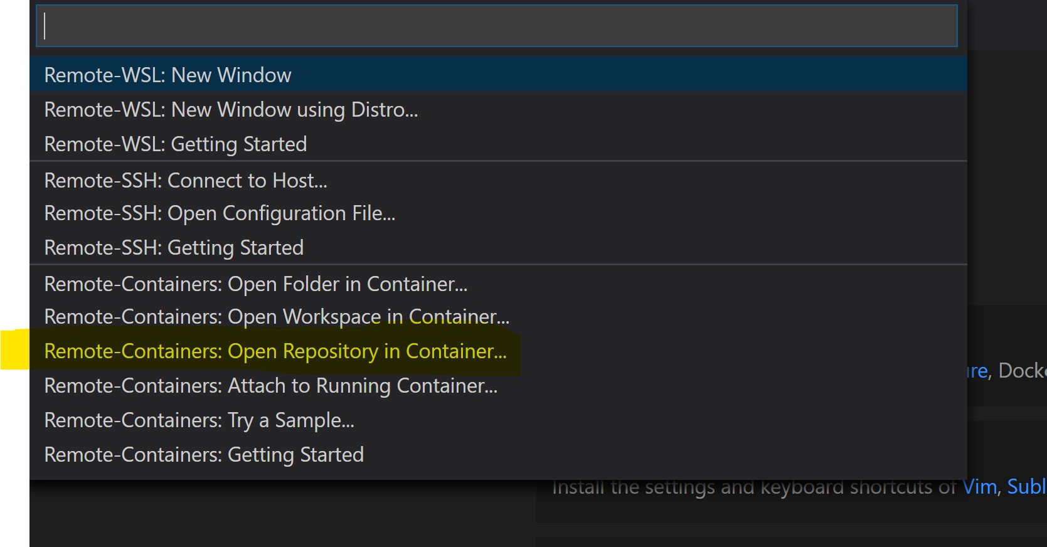1047x547 pixels.
Task: Open the Vim keymap link in Welcome page
Action: point(979,487)
